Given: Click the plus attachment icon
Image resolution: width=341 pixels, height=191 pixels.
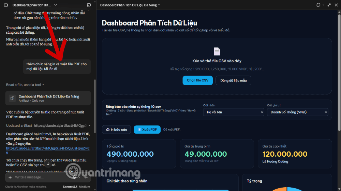Looking at the screenshot, I should (x=10, y=177).
